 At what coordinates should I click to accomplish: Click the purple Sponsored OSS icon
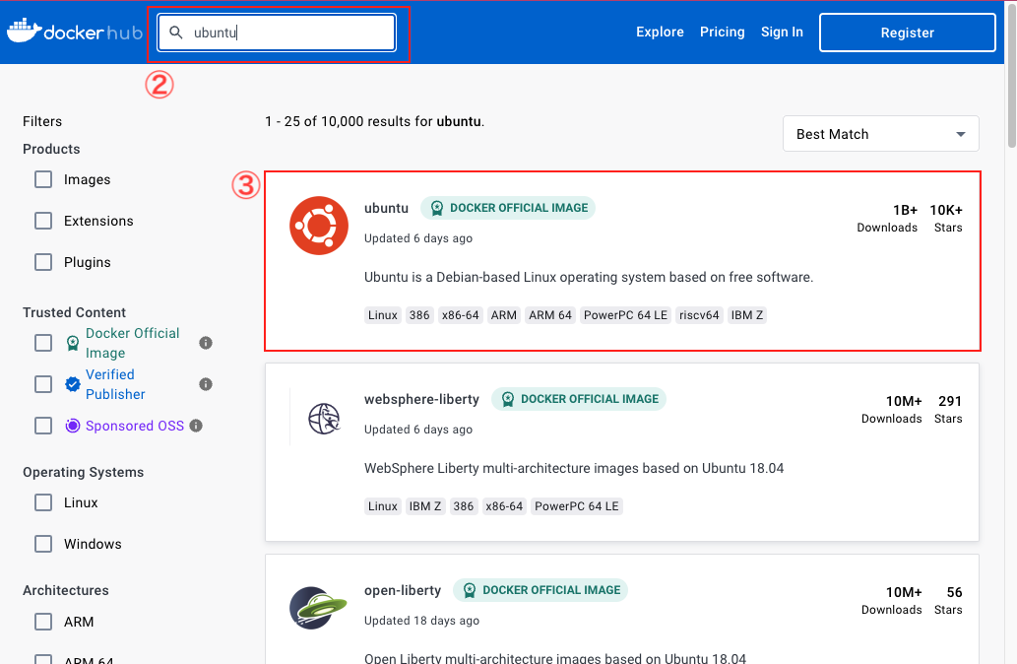pos(73,426)
